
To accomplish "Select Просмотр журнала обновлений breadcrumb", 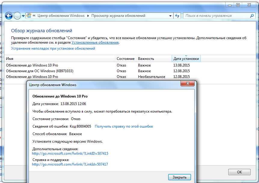I will tap(118, 16).
